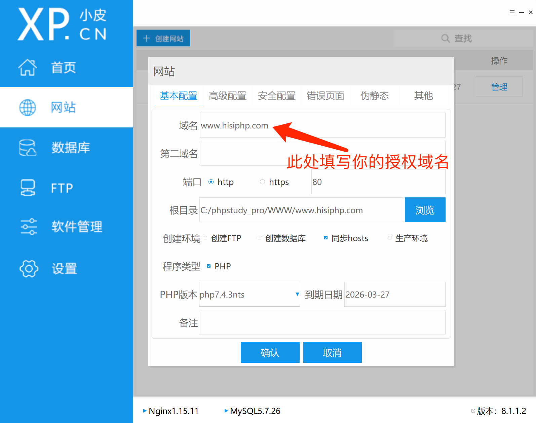Click the 取消 cancel button

tap(332, 352)
